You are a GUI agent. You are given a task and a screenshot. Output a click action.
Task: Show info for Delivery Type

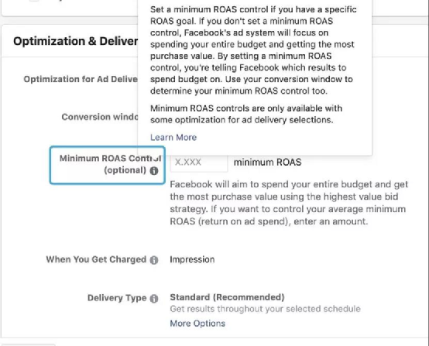coord(154,298)
